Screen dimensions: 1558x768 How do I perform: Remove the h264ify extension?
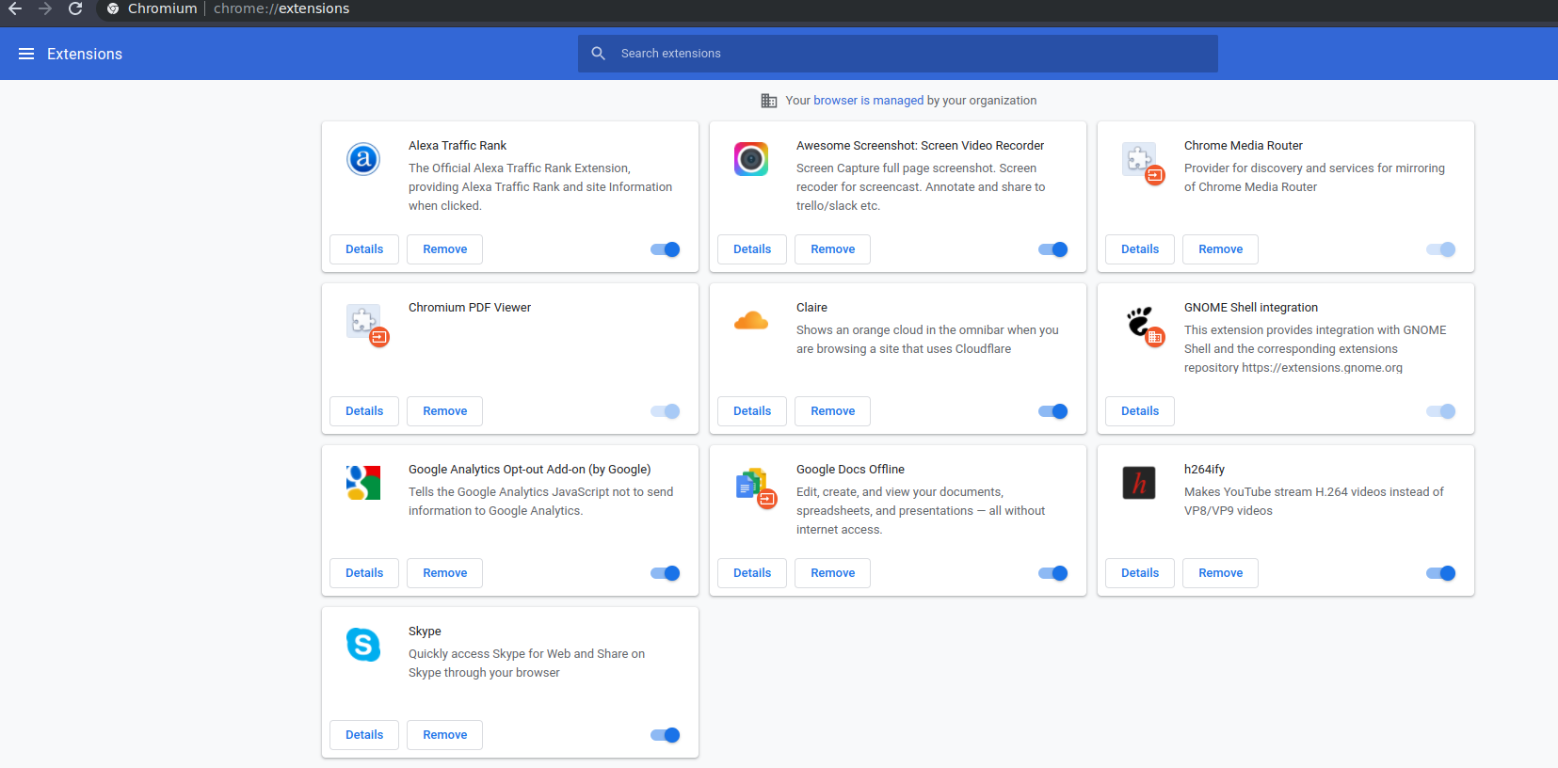click(1221, 573)
